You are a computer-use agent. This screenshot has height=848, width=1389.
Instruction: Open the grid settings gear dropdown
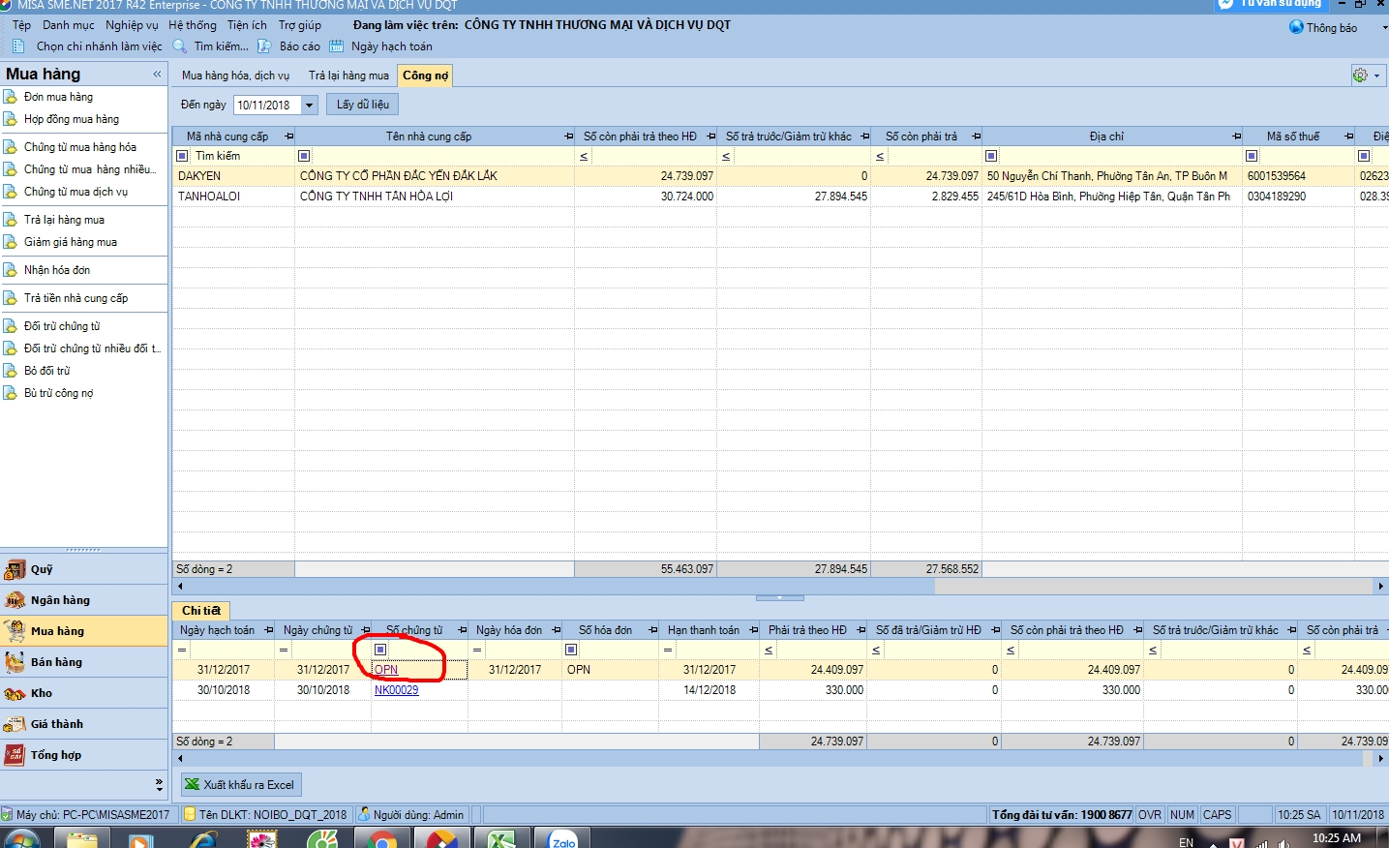(1368, 76)
